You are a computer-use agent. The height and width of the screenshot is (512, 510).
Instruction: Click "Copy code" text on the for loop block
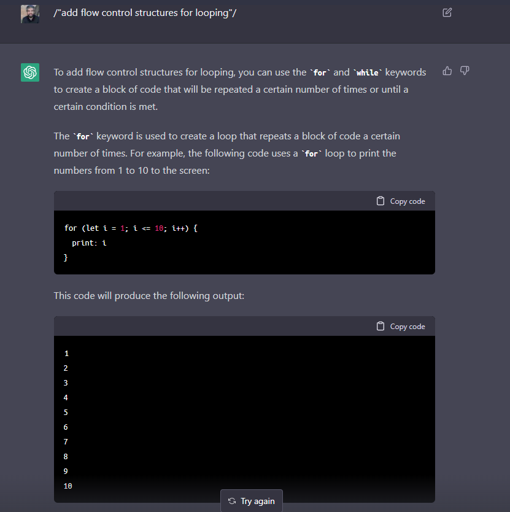[408, 201]
